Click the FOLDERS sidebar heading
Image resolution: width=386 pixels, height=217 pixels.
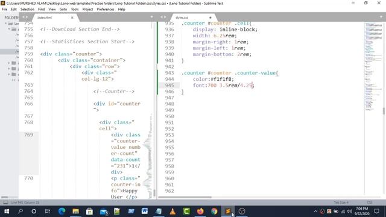coord(11,17)
